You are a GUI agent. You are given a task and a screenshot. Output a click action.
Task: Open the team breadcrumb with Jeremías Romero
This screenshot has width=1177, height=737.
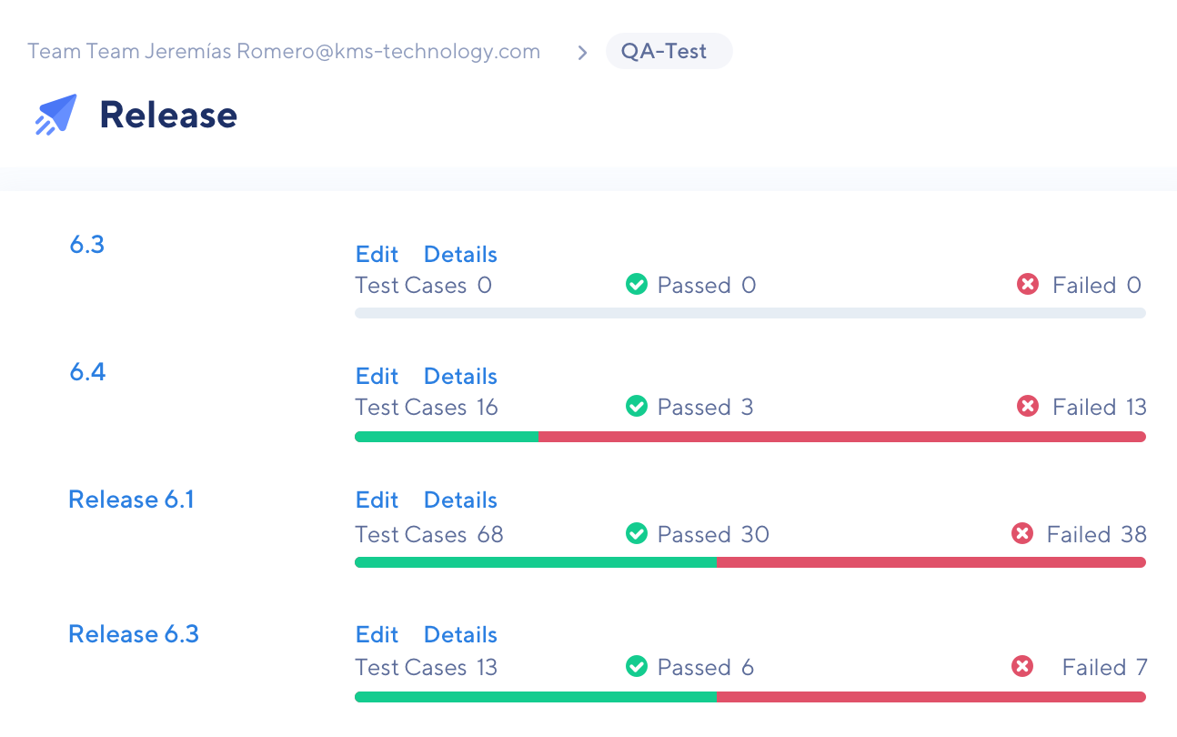click(284, 51)
